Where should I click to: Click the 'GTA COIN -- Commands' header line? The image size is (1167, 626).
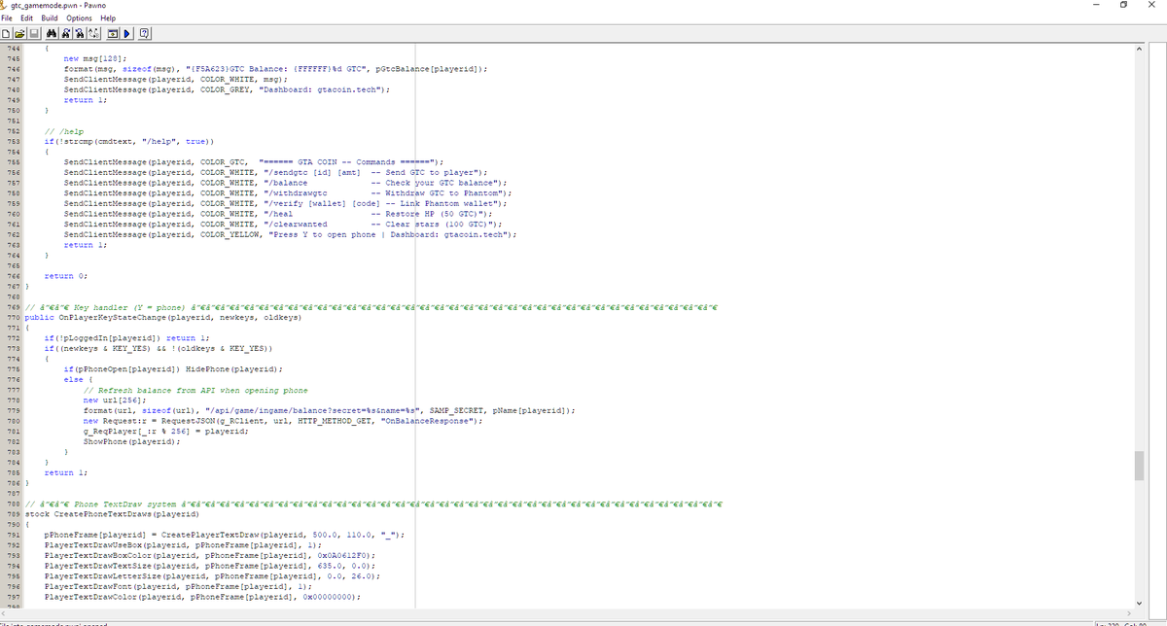[255, 162]
